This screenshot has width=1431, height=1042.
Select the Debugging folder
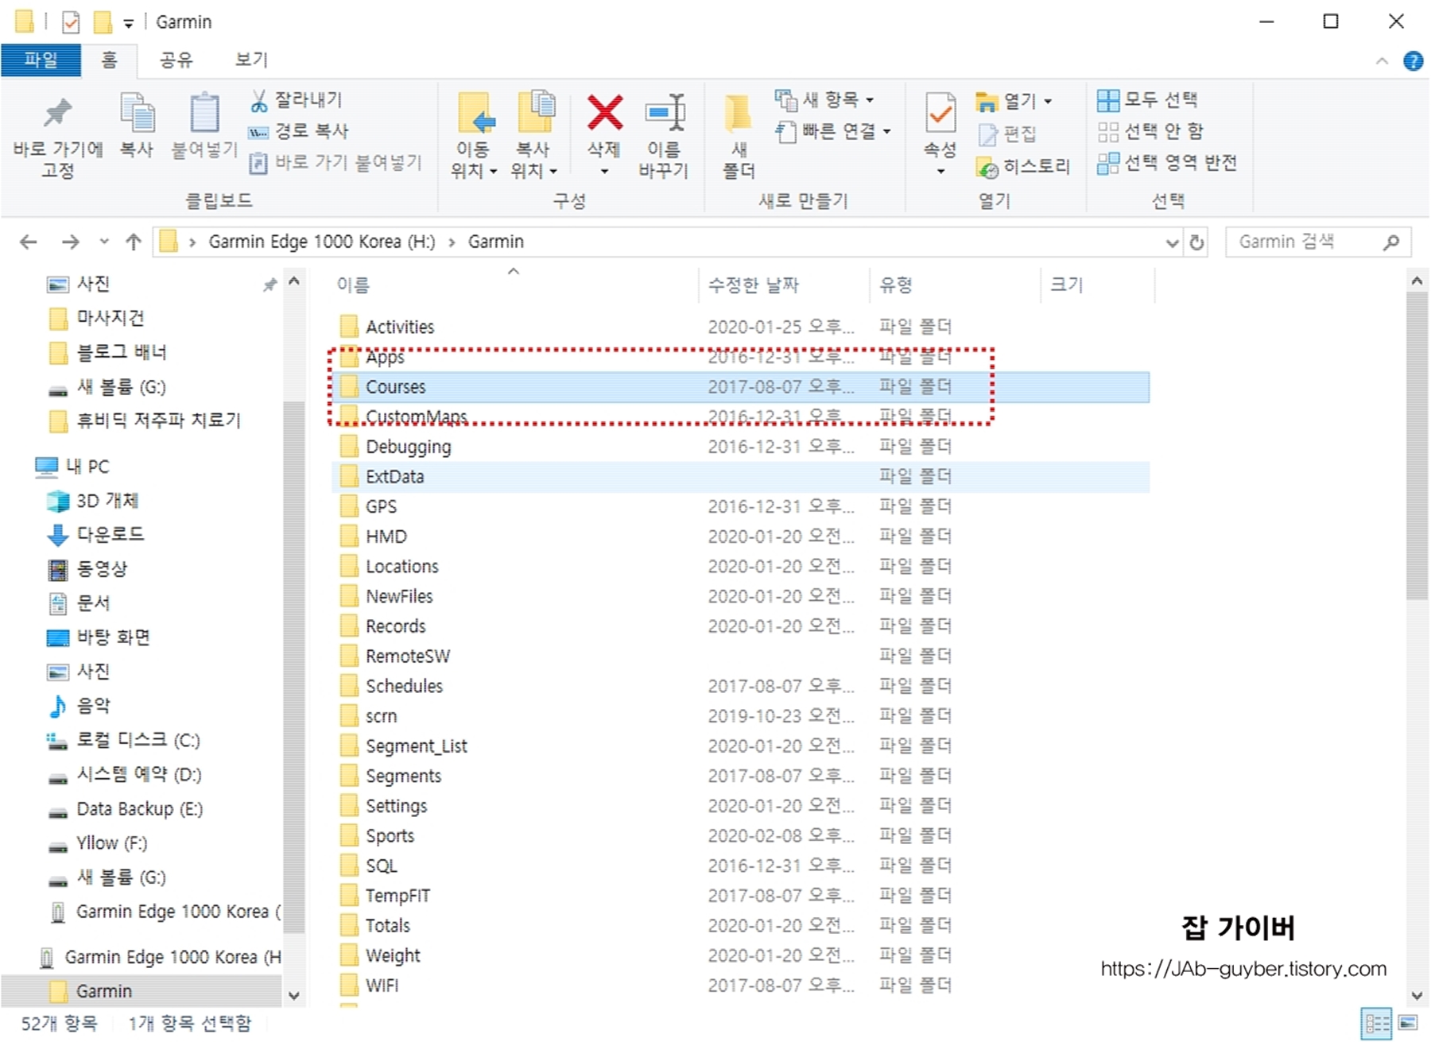pyautogui.click(x=739, y=447)
